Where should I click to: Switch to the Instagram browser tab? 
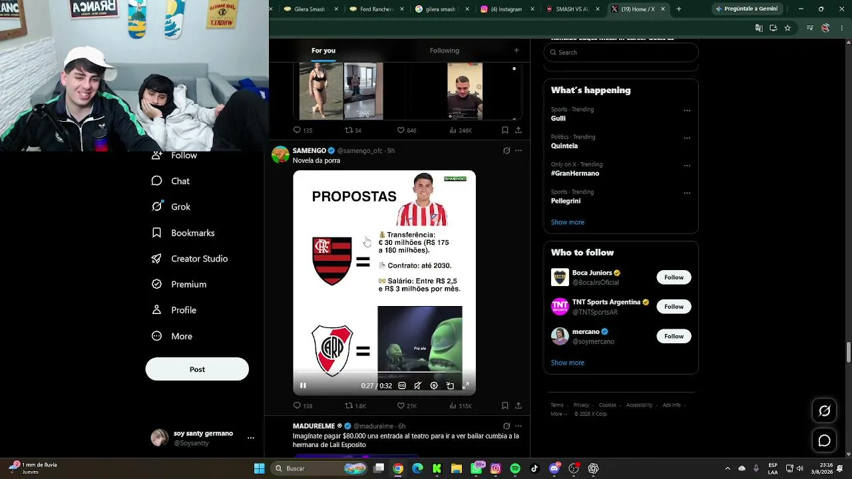tap(507, 9)
